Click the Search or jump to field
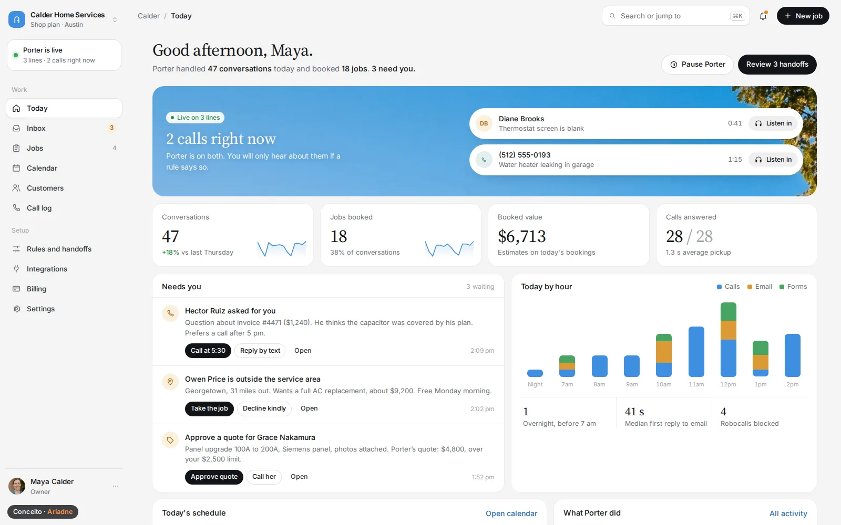Image resolution: width=841 pixels, height=525 pixels. pyautogui.click(x=675, y=16)
